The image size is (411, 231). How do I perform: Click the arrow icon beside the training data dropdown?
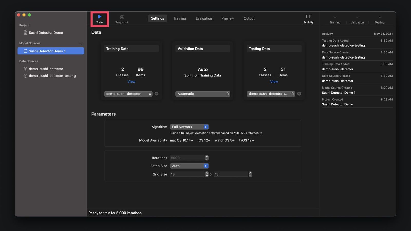156,94
